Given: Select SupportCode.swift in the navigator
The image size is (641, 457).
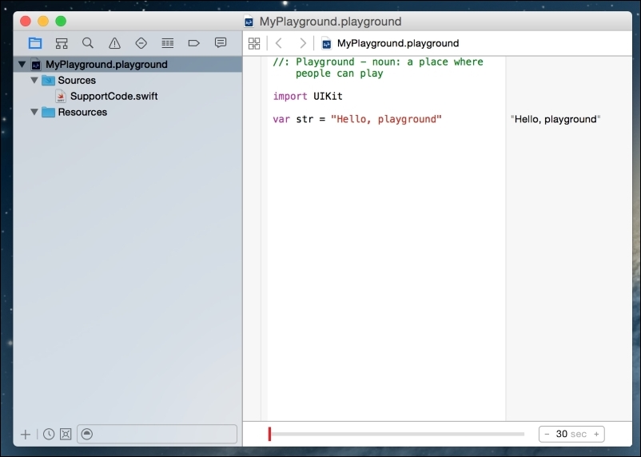Looking at the screenshot, I should tap(113, 97).
